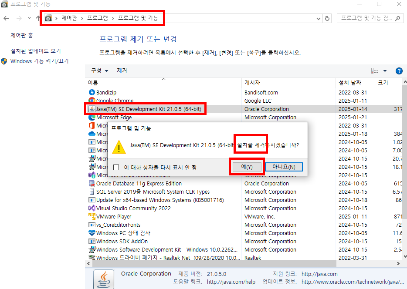Click the Java SE Development Kit icon

coord(92,109)
